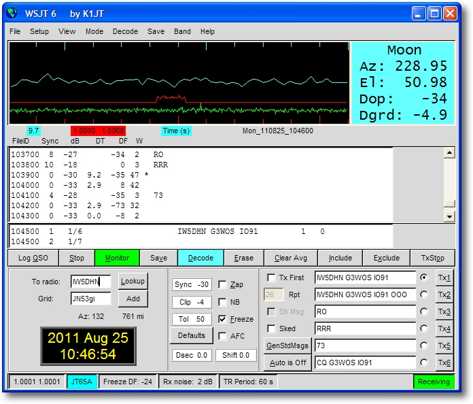Enable the Sked checkbox
The height and width of the screenshot is (404, 473).
click(x=271, y=329)
